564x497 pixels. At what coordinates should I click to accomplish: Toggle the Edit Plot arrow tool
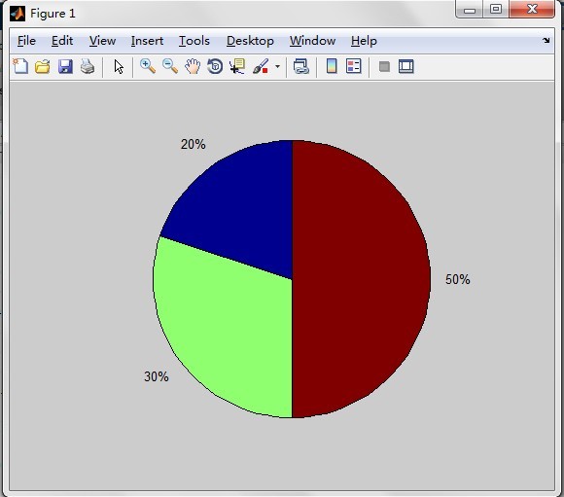119,66
